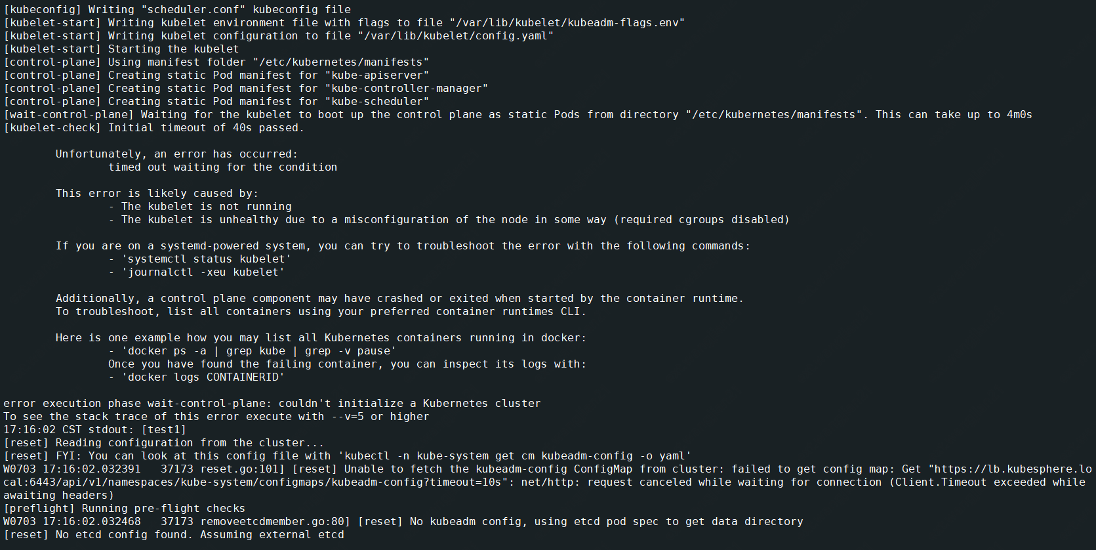The image size is (1096, 550).
Task: Click the 'scheduler.conf' filename in first line
Action: (193, 10)
